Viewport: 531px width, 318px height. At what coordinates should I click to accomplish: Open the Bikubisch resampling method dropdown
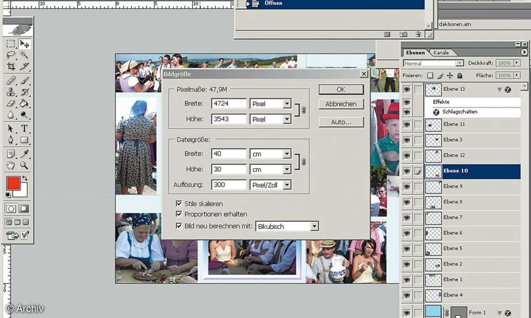[314, 226]
